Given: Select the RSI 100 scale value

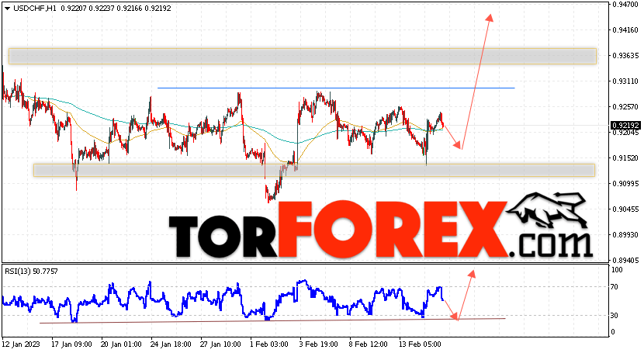Looking at the screenshot, I should (x=617, y=270).
